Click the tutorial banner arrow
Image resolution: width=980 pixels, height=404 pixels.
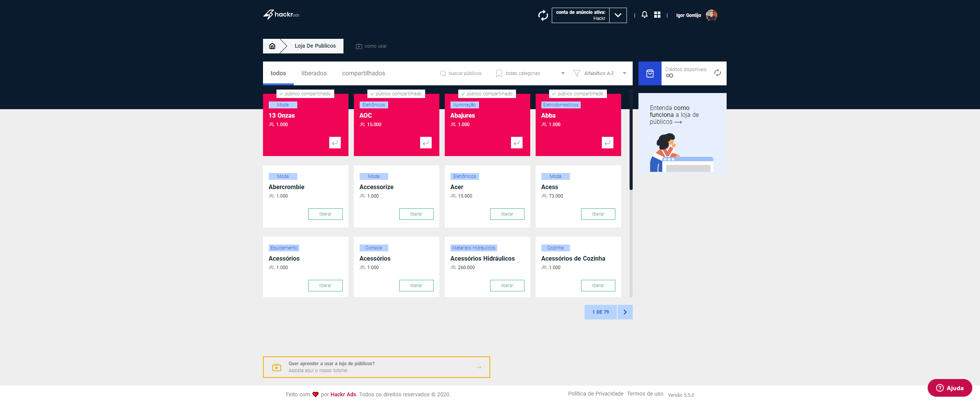(x=479, y=367)
